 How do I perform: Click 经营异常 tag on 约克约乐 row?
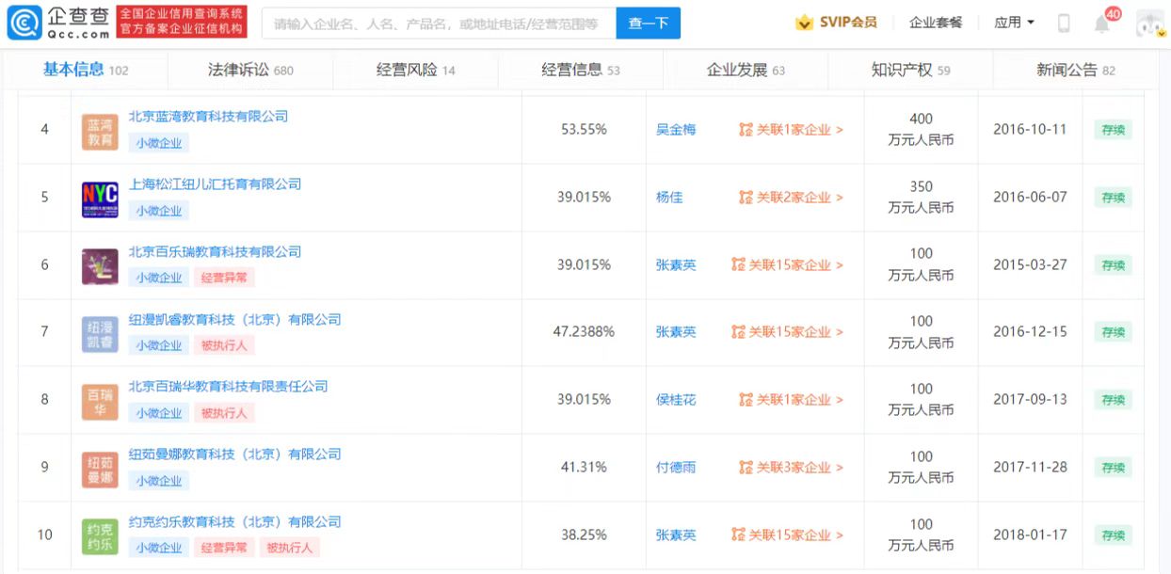(x=224, y=548)
